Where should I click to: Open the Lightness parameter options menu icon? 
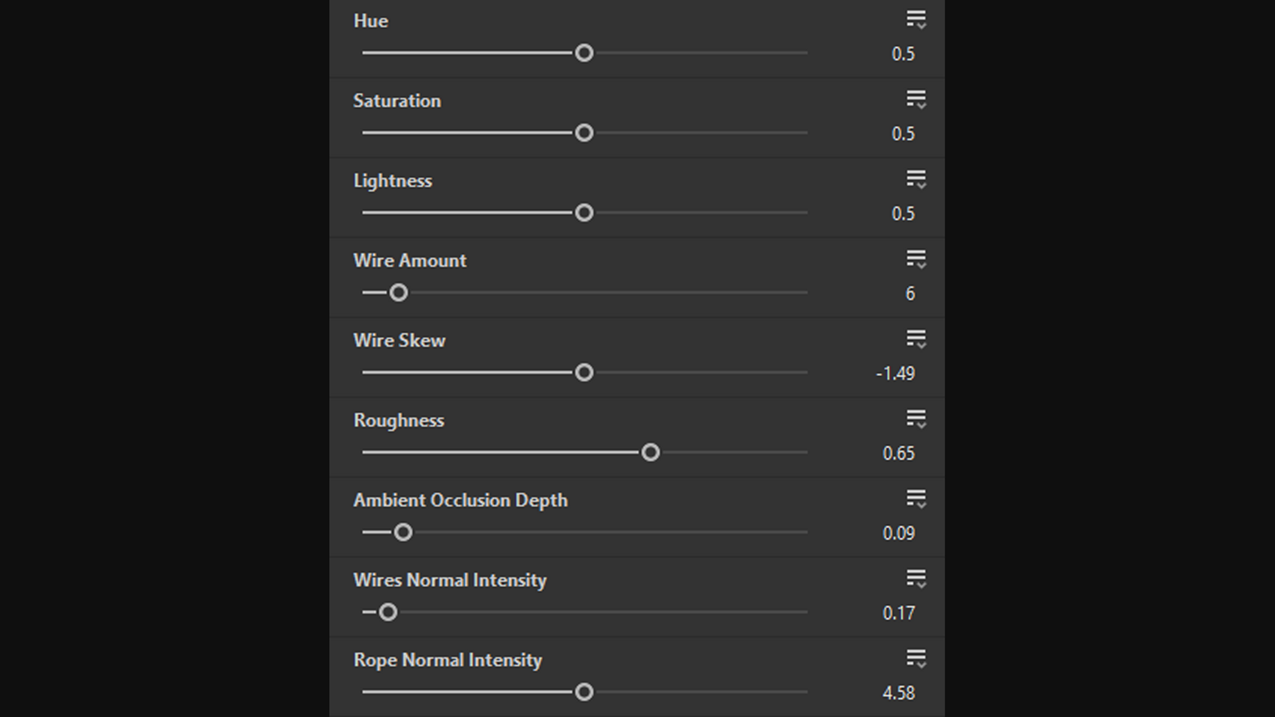[x=915, y=179]
